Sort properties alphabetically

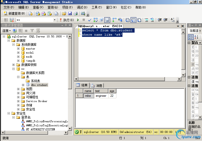[x=196, y=37]
